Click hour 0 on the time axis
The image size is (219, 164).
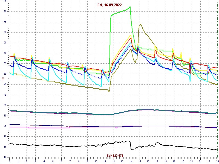click(9, 161)
